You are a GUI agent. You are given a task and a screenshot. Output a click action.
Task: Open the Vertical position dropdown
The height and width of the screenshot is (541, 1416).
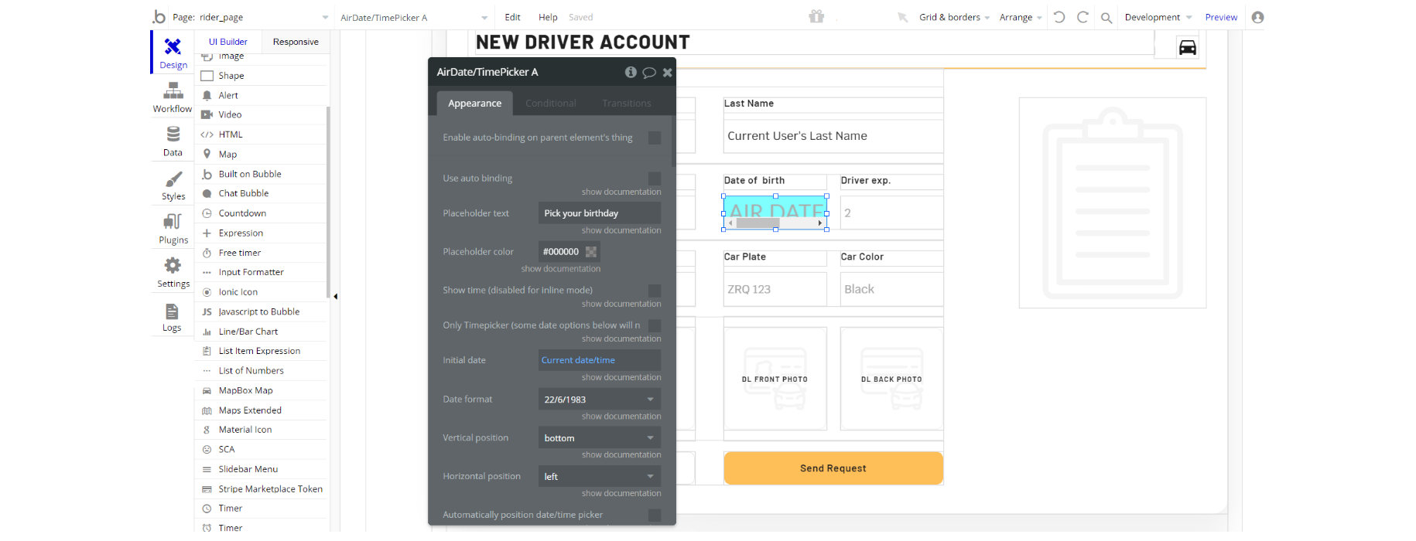(600, 438)
